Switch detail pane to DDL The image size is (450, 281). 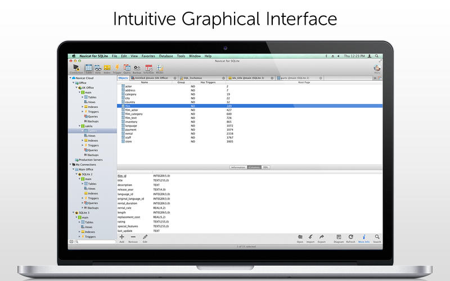[x=266, y=167]
